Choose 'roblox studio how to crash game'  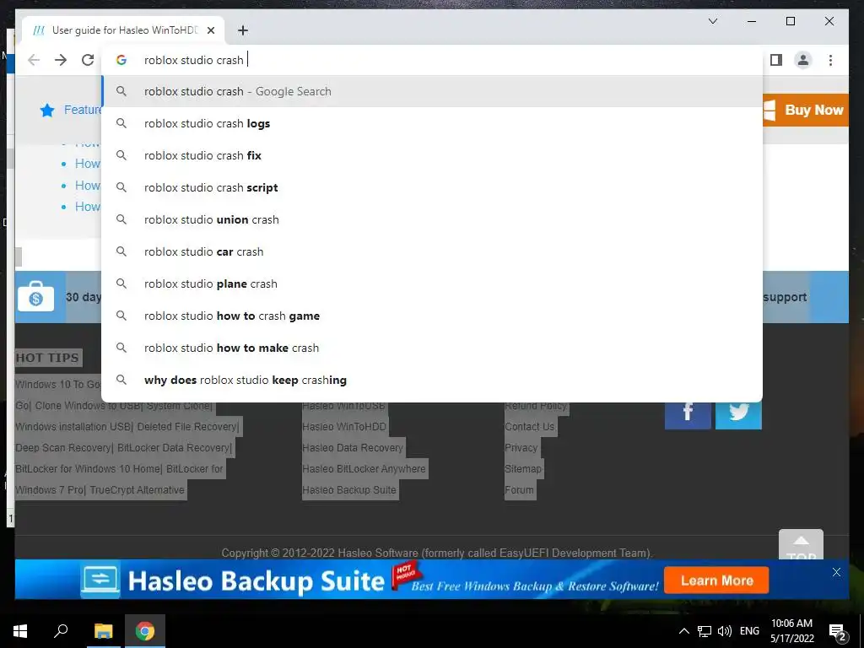point(433,316)
